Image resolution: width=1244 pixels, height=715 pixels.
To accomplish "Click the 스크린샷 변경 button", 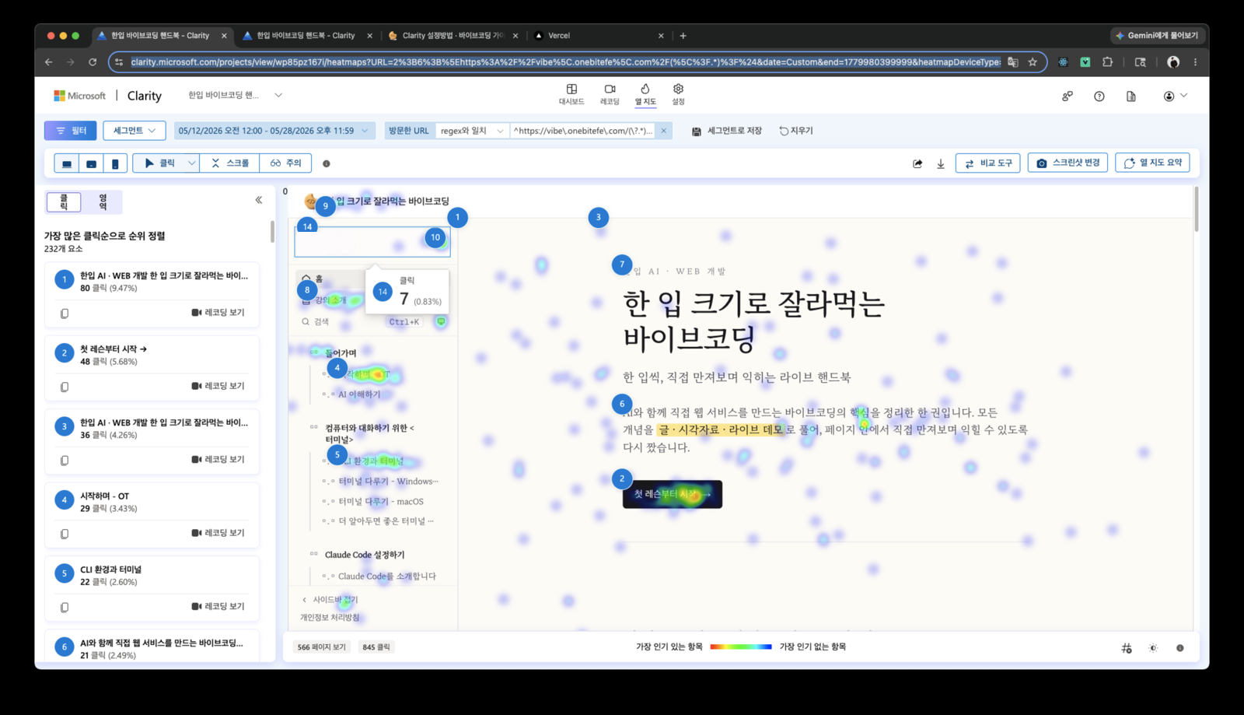I will tap(1068, 163).
